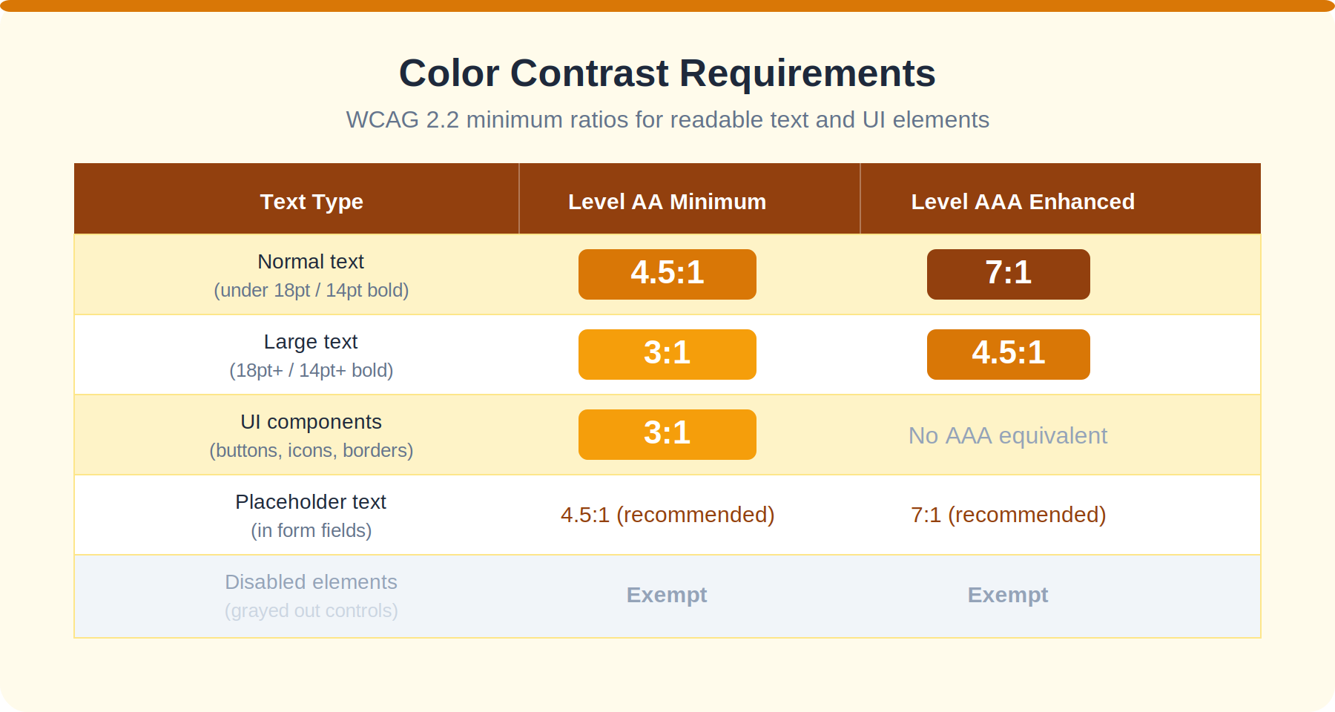Click the 4.5:1 badge for Normal text

[x=667, y=274]
